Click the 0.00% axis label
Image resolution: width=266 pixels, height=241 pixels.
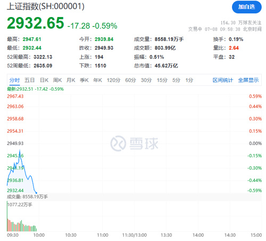coord(255,143)
